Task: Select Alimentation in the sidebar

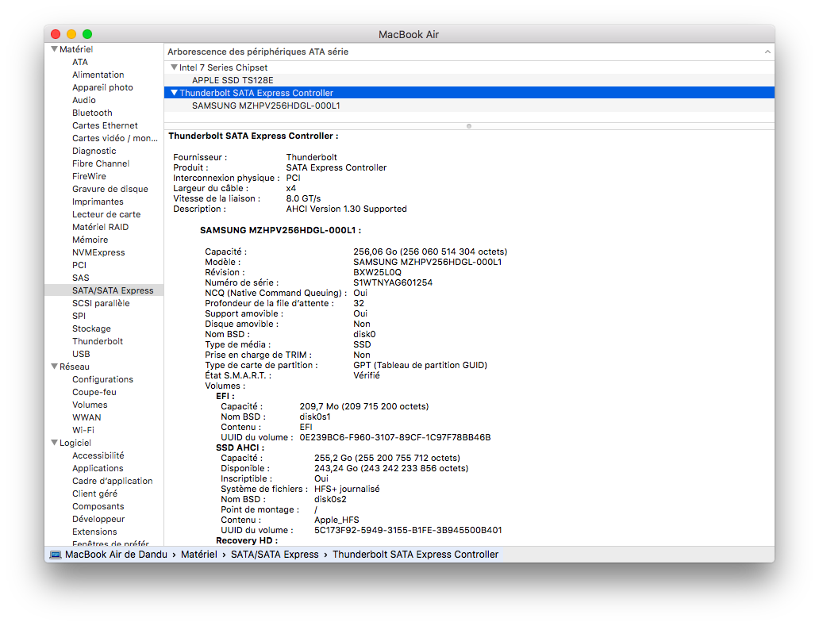Action: coord(98,75)
